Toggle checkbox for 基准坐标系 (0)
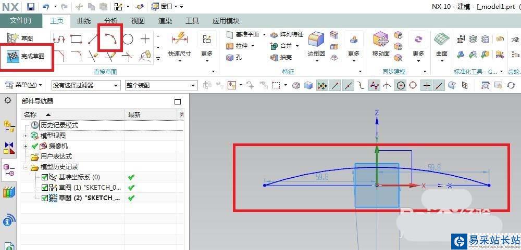 44,177
